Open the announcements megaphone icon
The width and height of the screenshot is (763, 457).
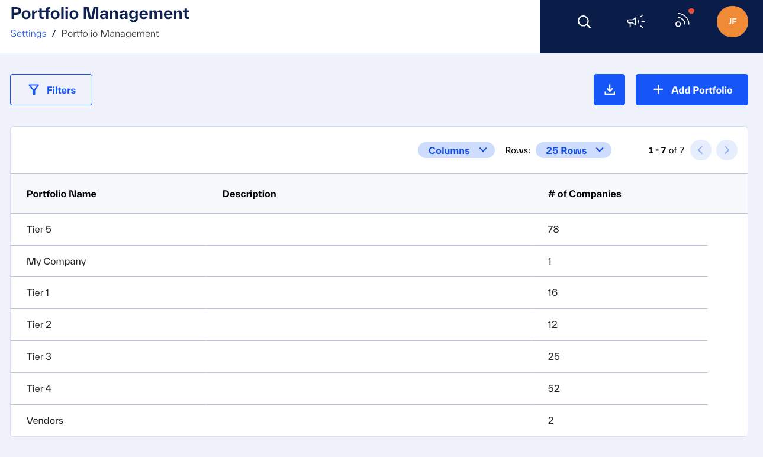pyautogui.click(x=636, y=22)
